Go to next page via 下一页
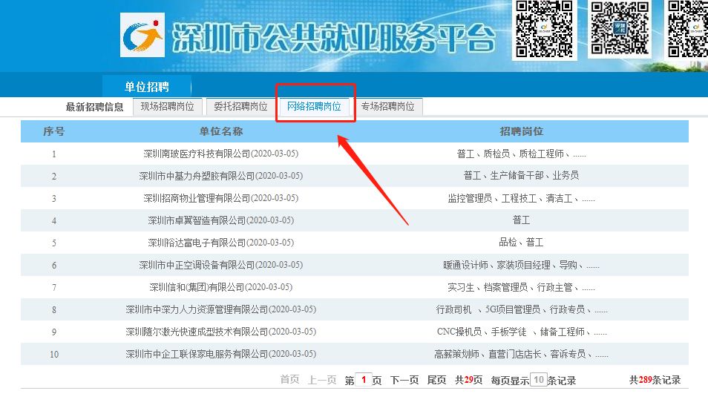708x411 pixels. pos(404,381)
